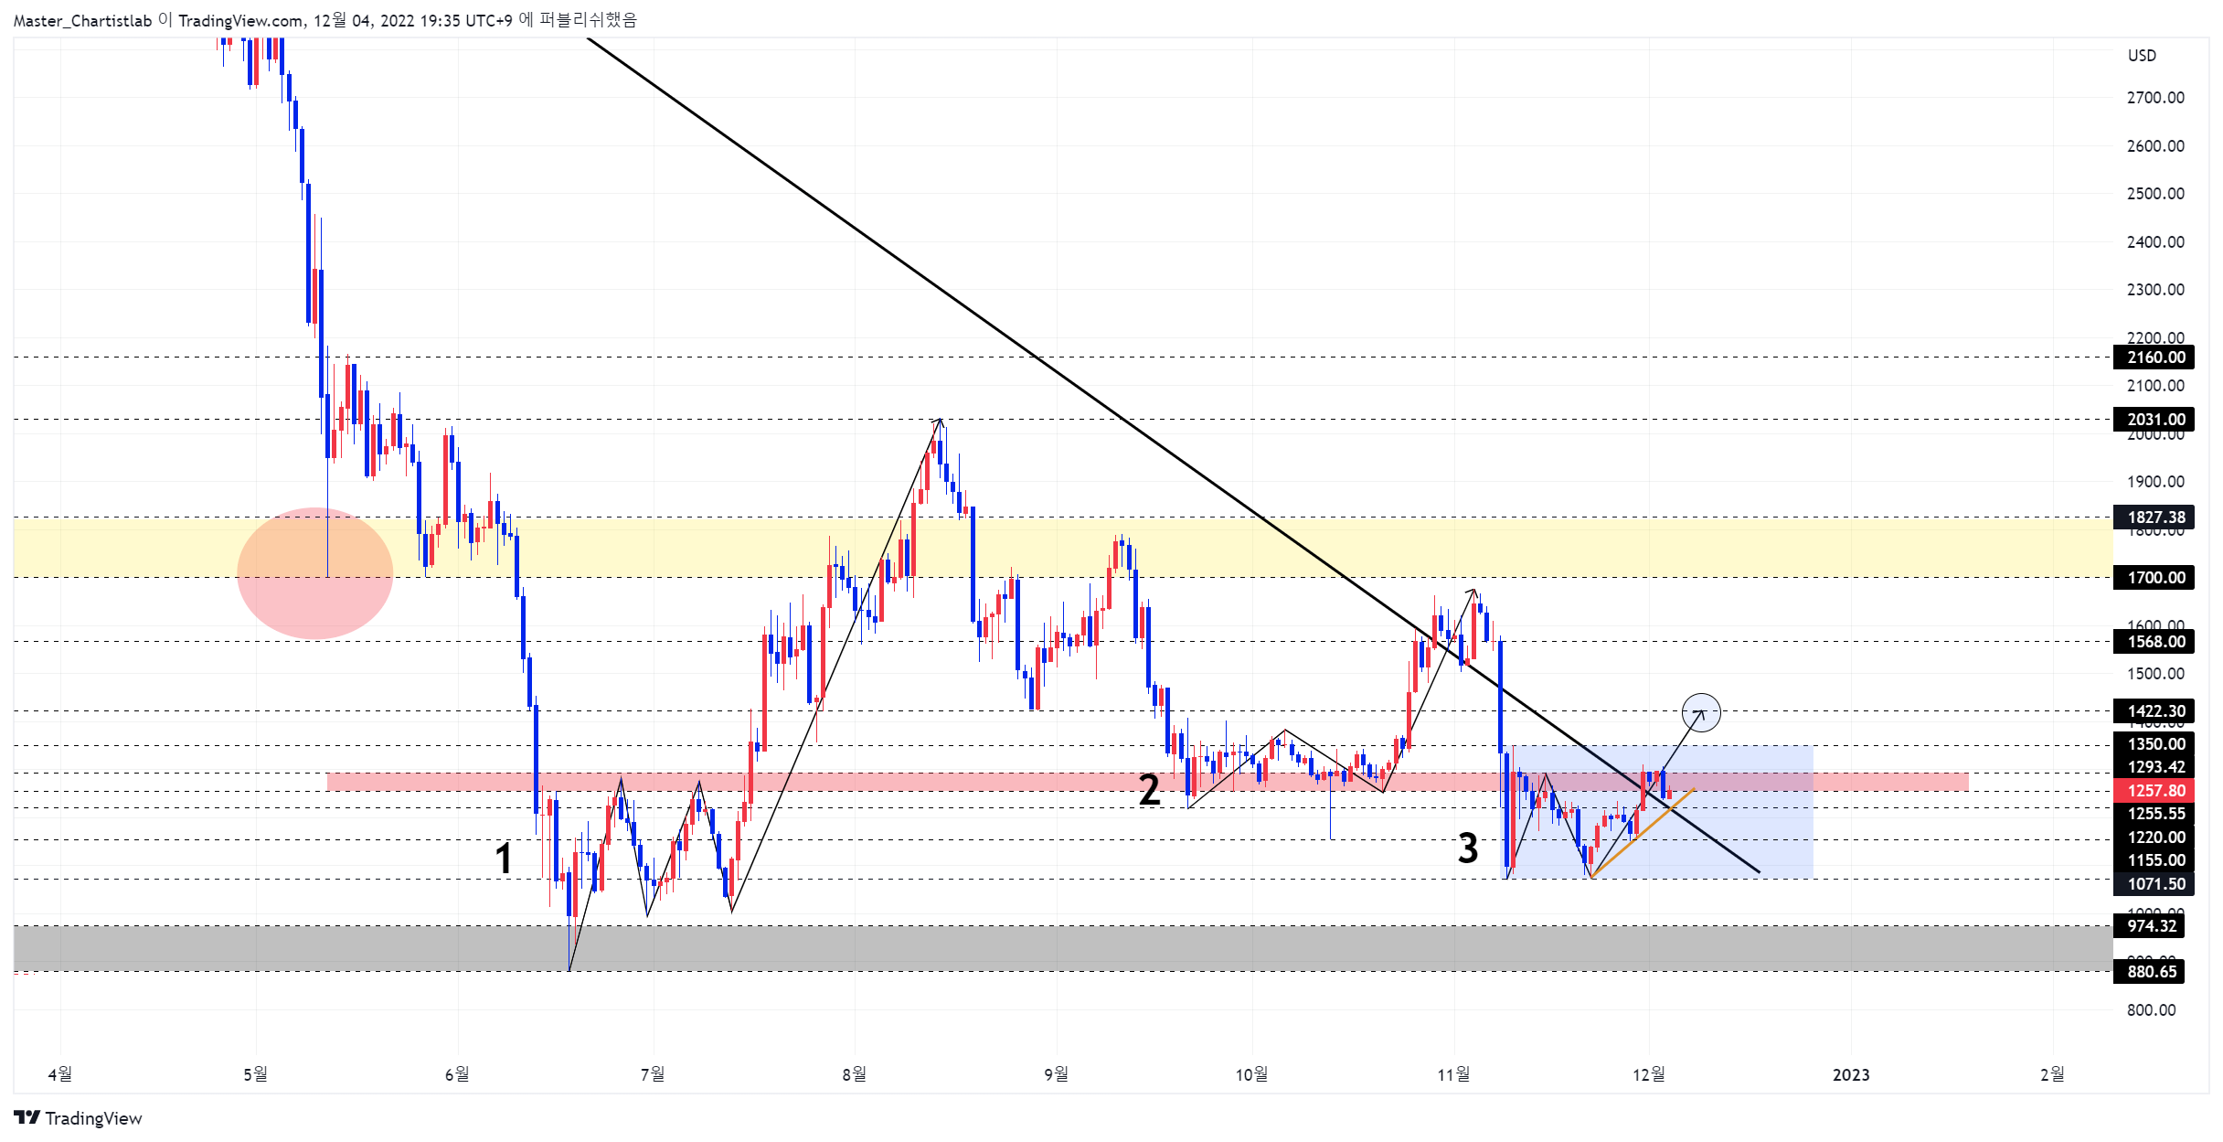This screenshot has width=2223, height=1142.
Task: Click the 4월 label on time axis
Action: [59, 1075]
